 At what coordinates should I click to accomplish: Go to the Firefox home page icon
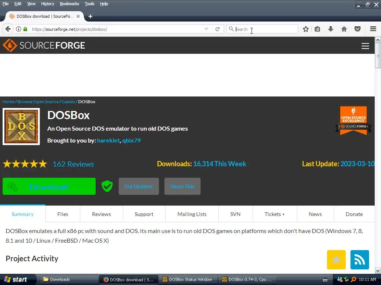click(344, 29)
